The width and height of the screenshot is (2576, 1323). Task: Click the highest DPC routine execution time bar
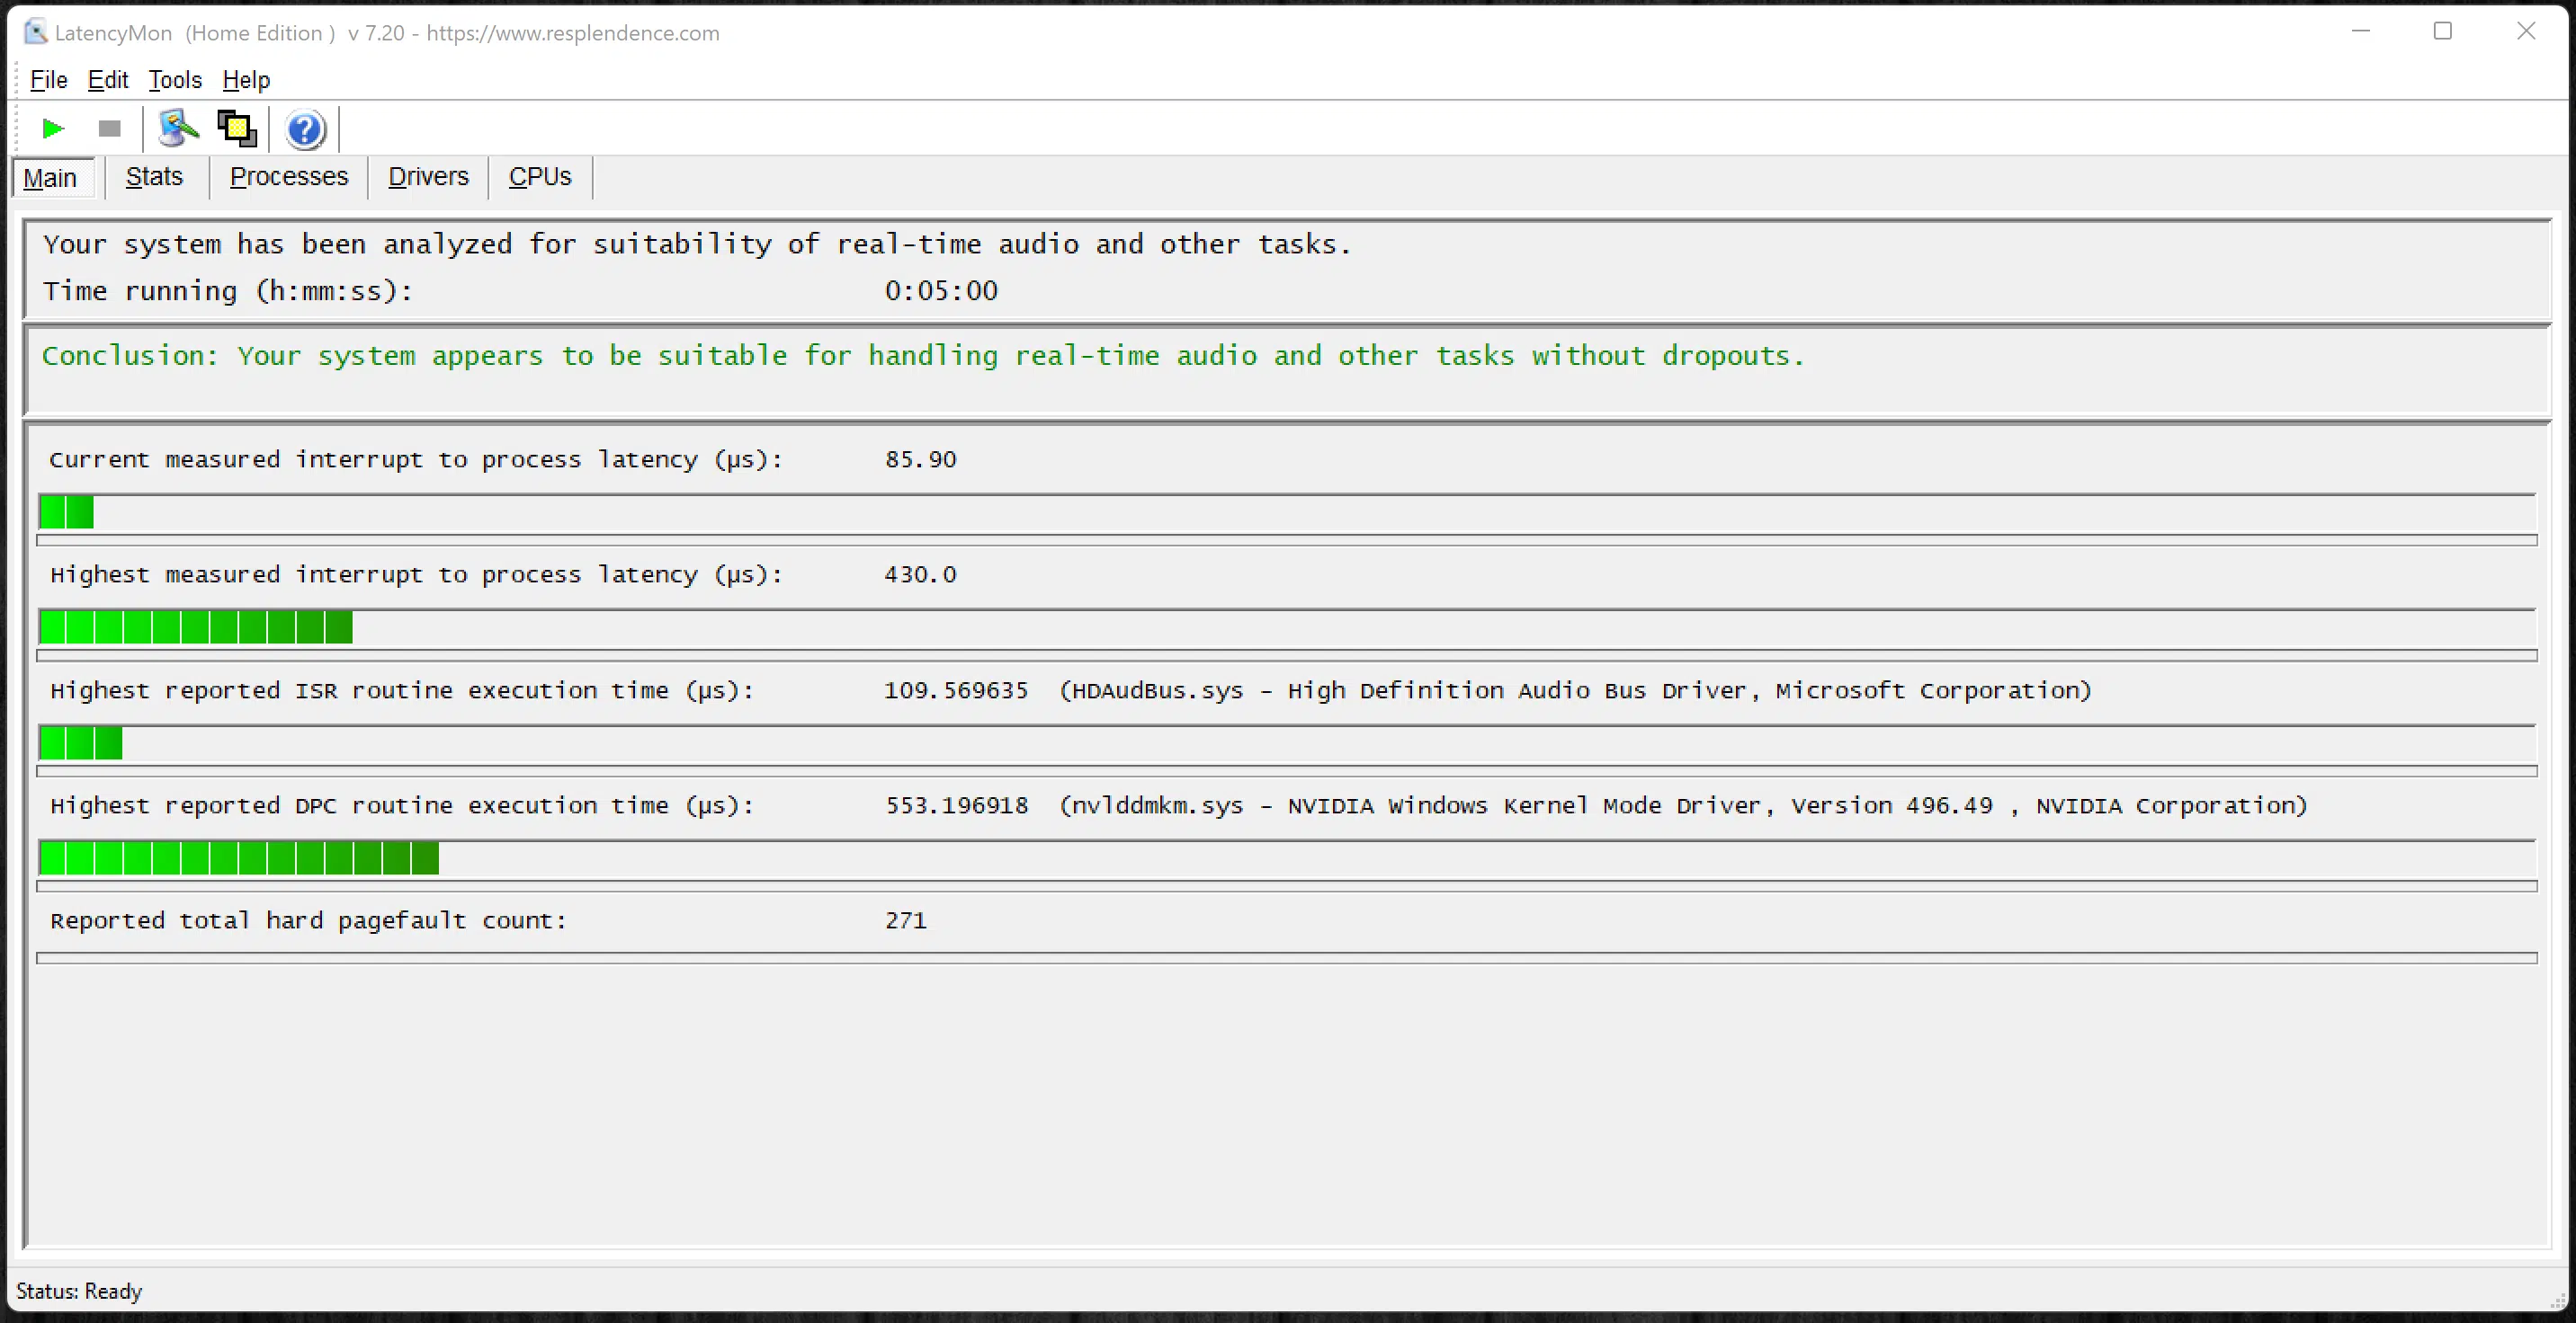1287,858
